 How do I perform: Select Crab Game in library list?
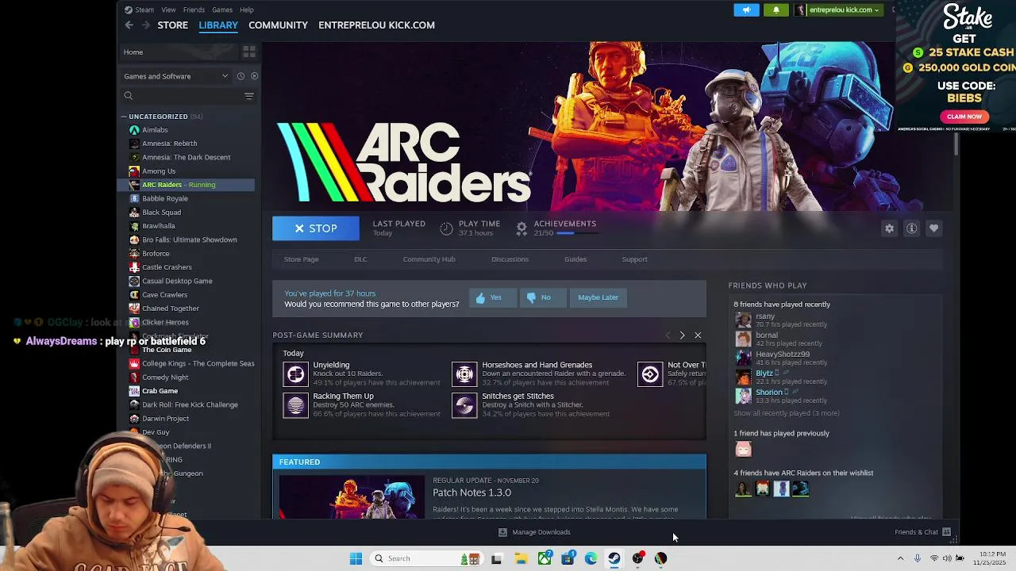[160, 391]
